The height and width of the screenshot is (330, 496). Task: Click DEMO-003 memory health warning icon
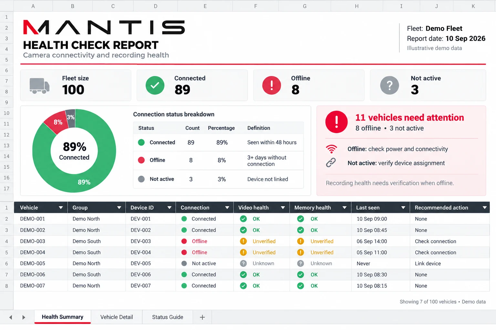coord(300,241)
